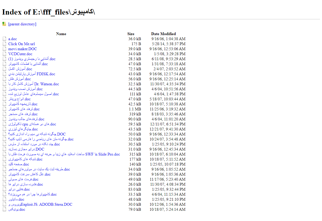322x221 pixels.
Task: Open the [parent directory] link
Action: [22, 24]
